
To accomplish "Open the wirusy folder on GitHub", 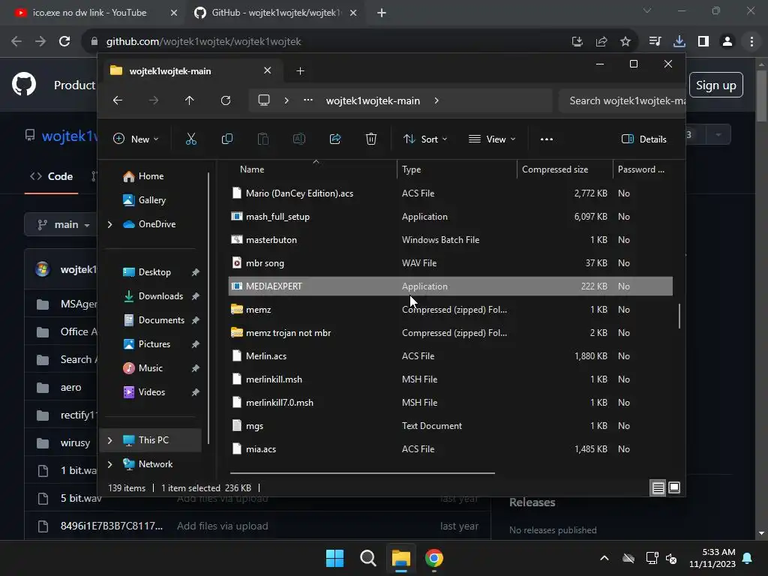I will 76,442.
